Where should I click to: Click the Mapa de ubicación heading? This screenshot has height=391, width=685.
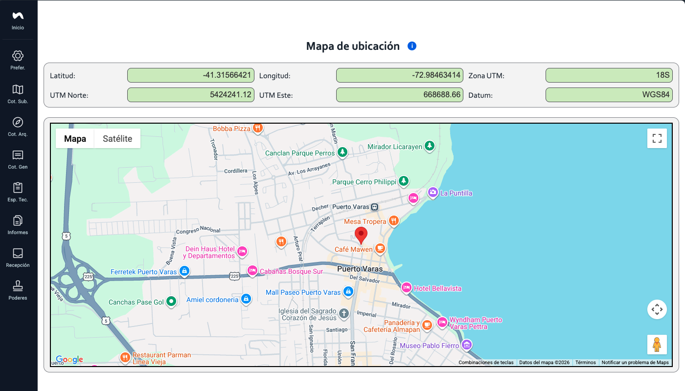point(353,46)
